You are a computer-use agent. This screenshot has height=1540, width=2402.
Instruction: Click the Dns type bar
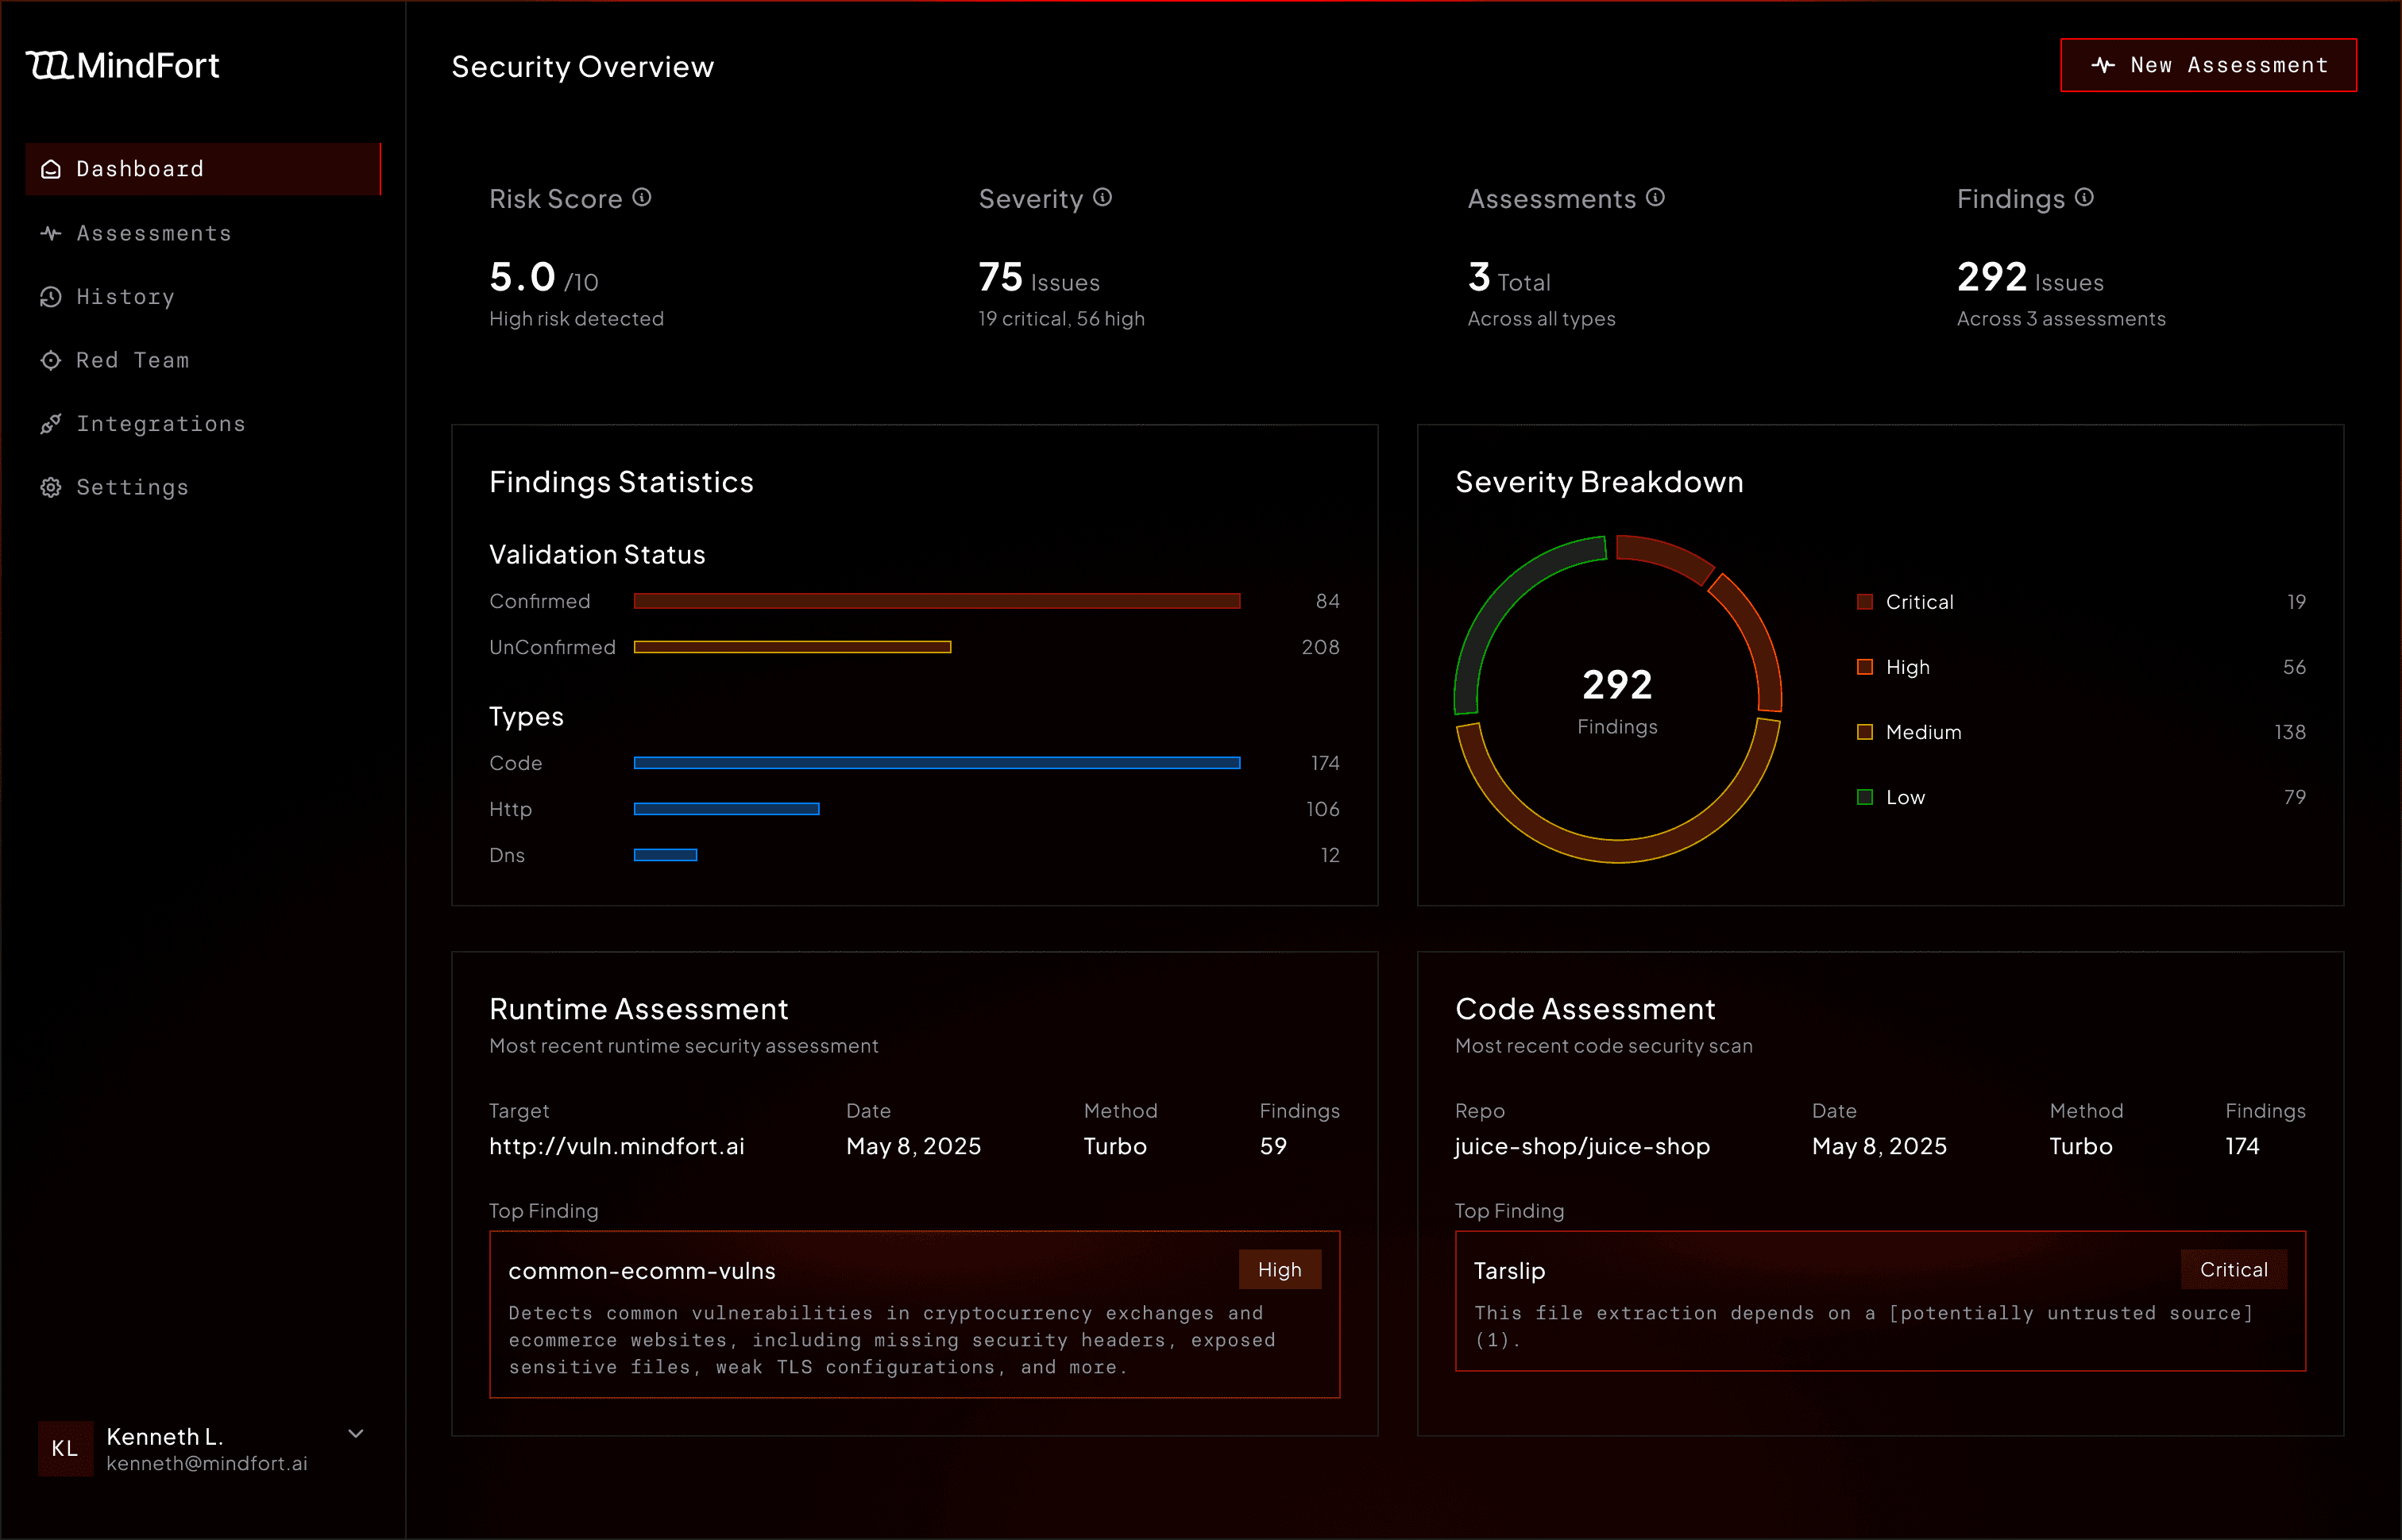click(x=666, y=855)
